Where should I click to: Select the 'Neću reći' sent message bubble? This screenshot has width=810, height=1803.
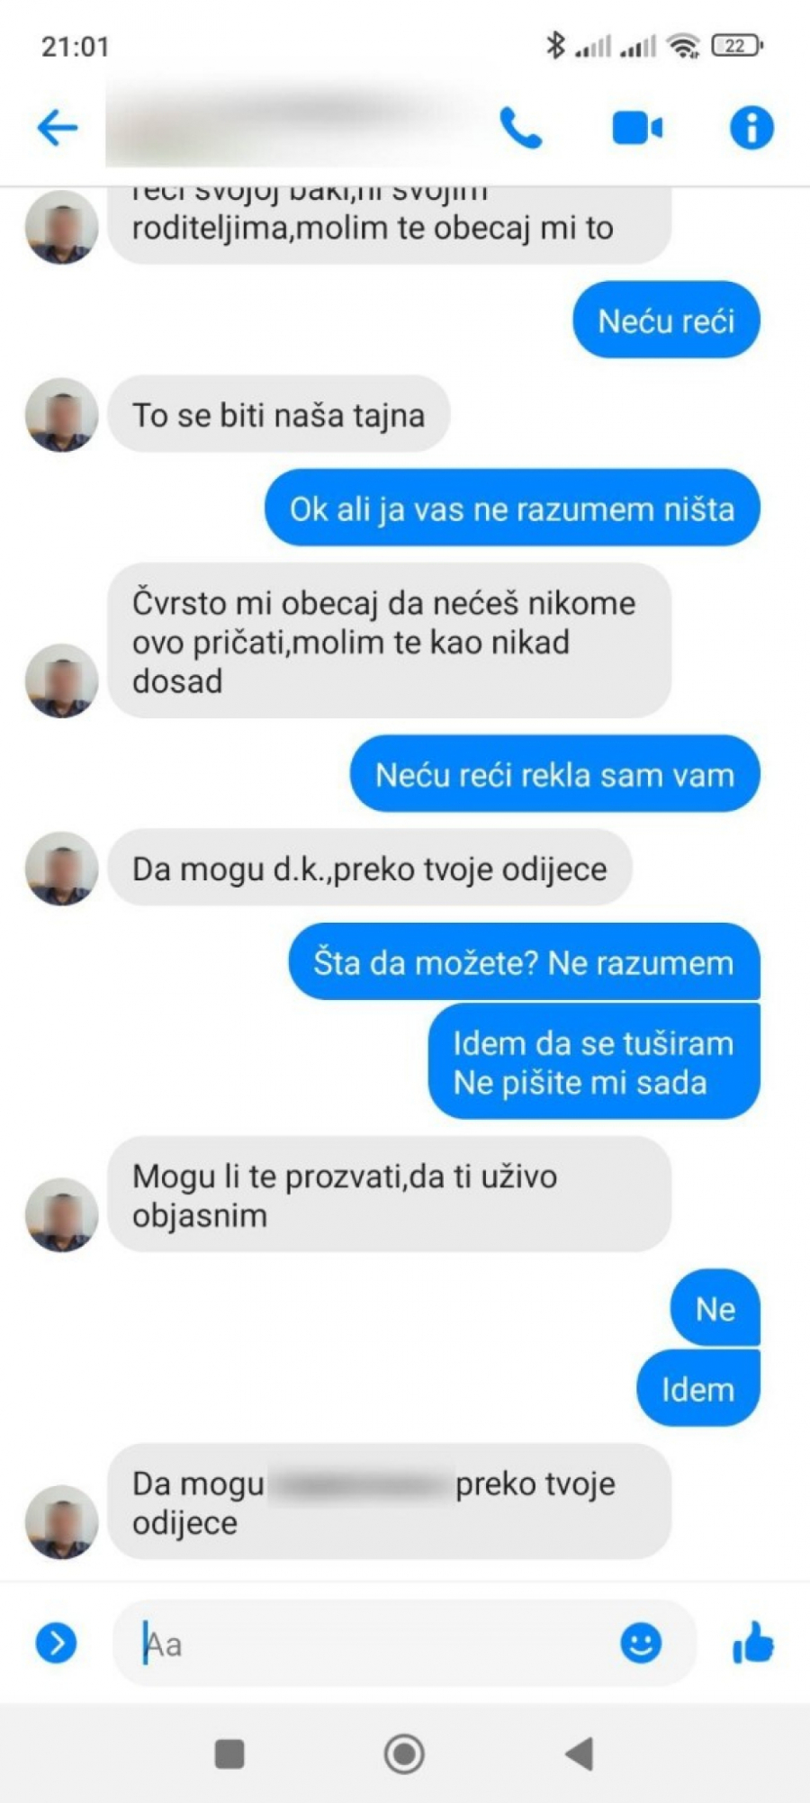666,320
